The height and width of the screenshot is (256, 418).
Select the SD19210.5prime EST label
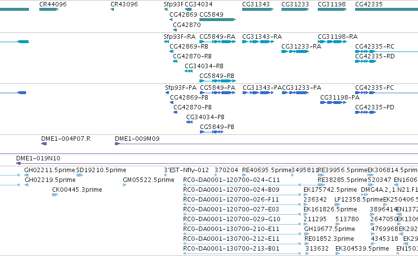point(101,170)
